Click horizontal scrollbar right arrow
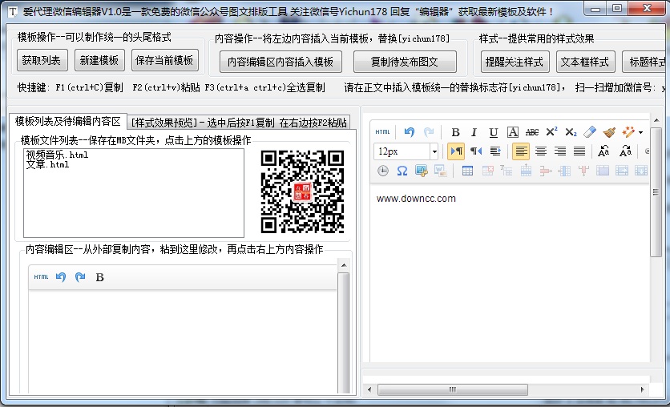The image size is (670, 407). 642,389
